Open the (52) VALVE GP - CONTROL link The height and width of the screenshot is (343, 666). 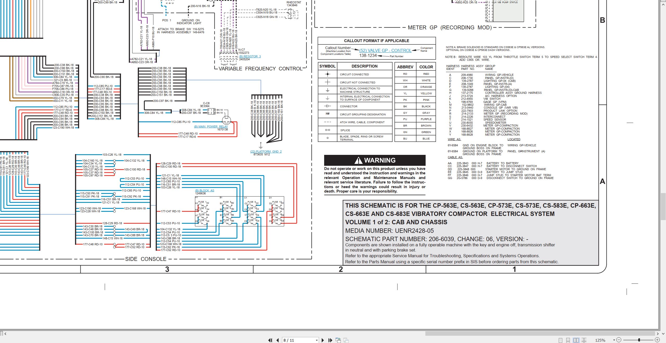(385, 50)
